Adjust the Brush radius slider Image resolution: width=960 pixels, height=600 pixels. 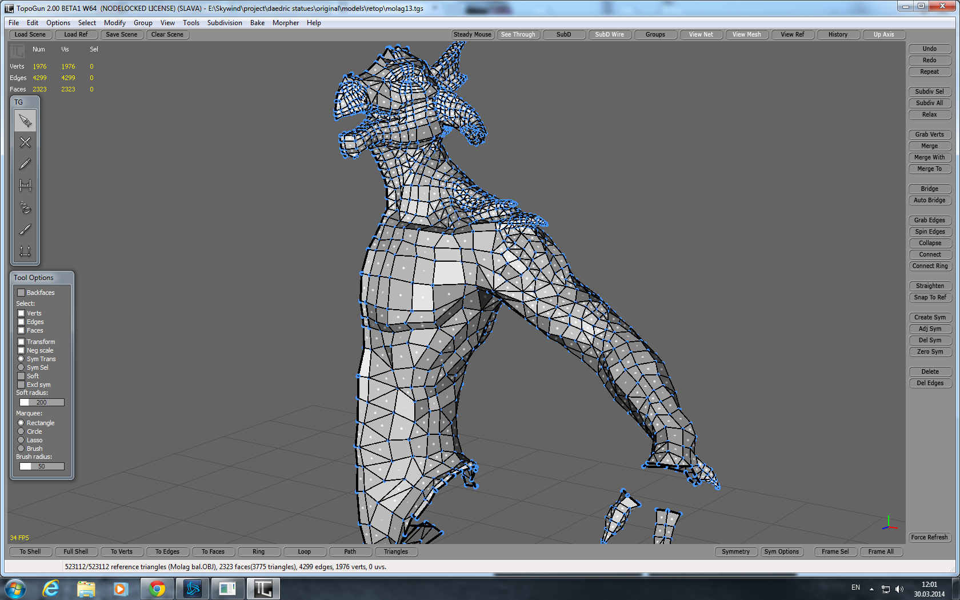click(x=42, y=466)
